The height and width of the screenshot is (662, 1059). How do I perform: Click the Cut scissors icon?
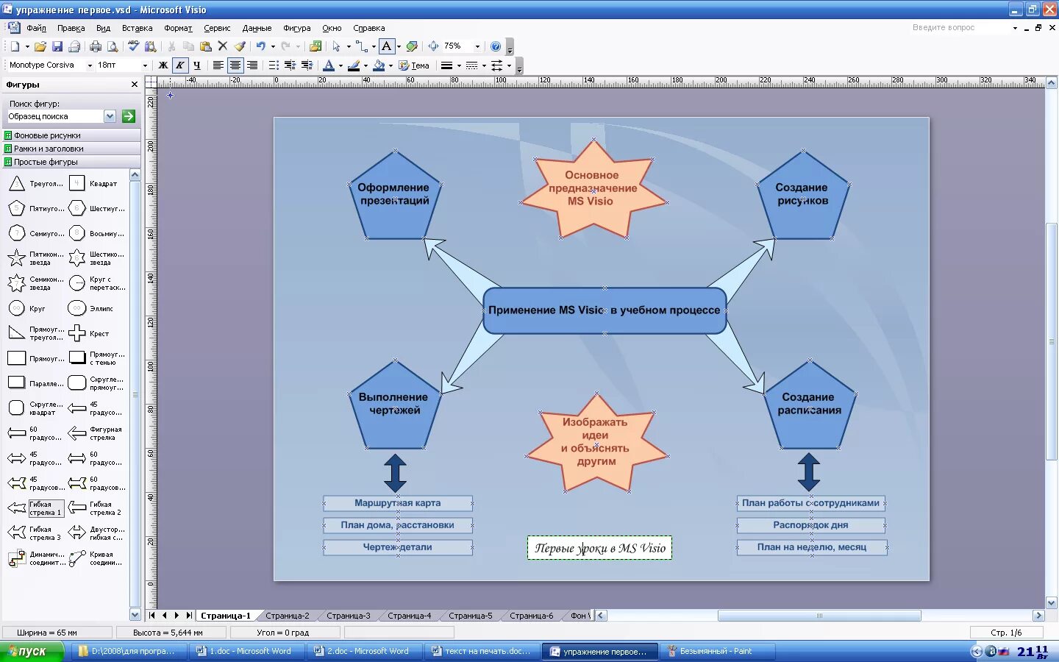click(x=171, y=46)
